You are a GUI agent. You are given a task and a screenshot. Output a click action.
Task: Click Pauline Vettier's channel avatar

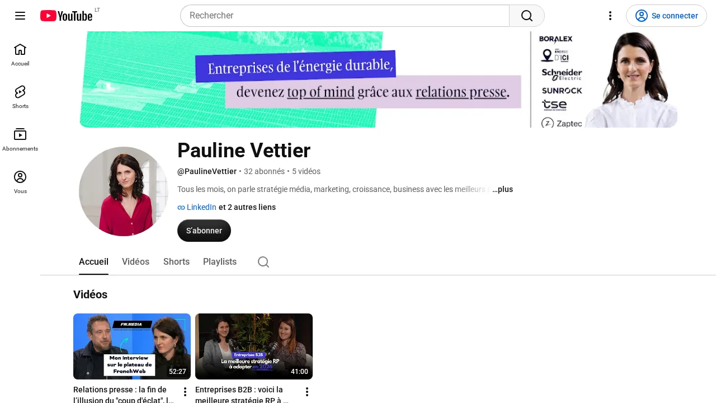coord(124,191)
